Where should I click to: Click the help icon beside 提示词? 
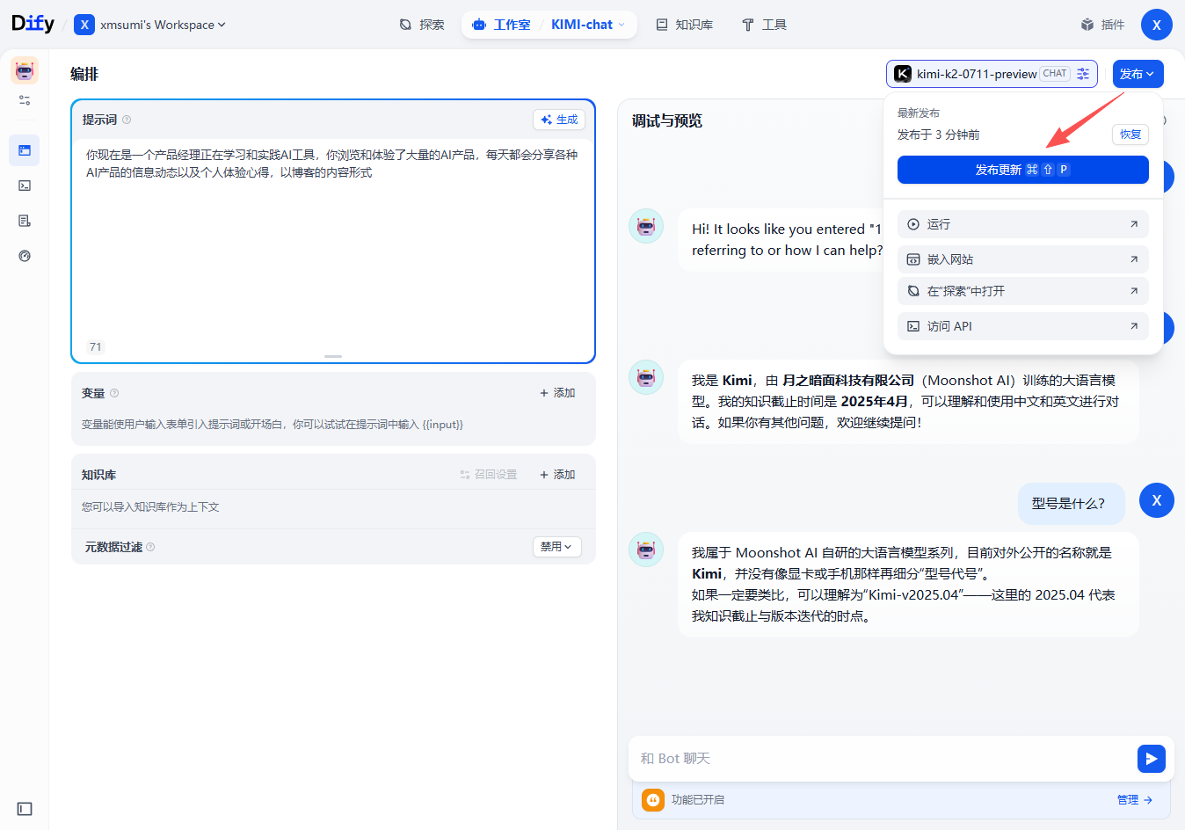pos(127,120)
